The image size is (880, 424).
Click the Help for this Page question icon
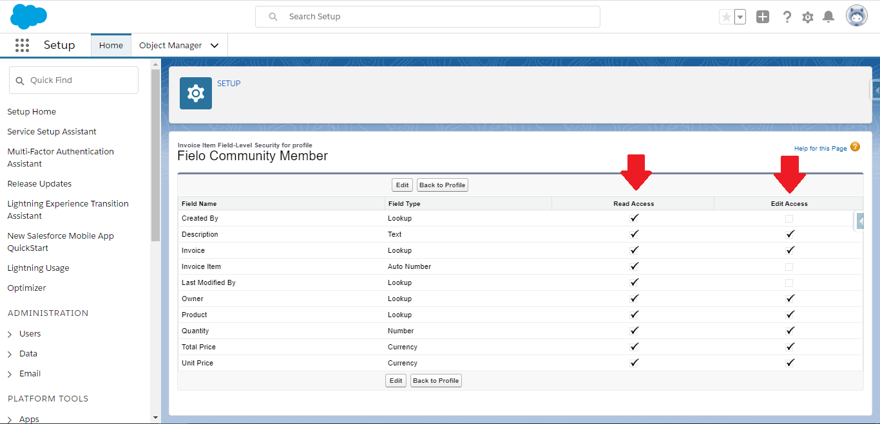pos(856,147)
